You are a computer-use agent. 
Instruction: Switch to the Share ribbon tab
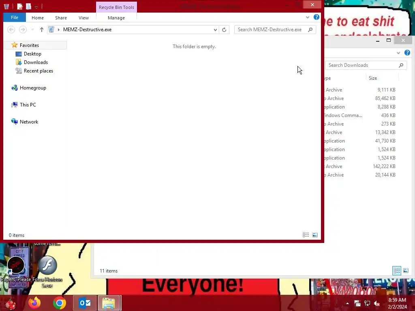pos(61,18)
